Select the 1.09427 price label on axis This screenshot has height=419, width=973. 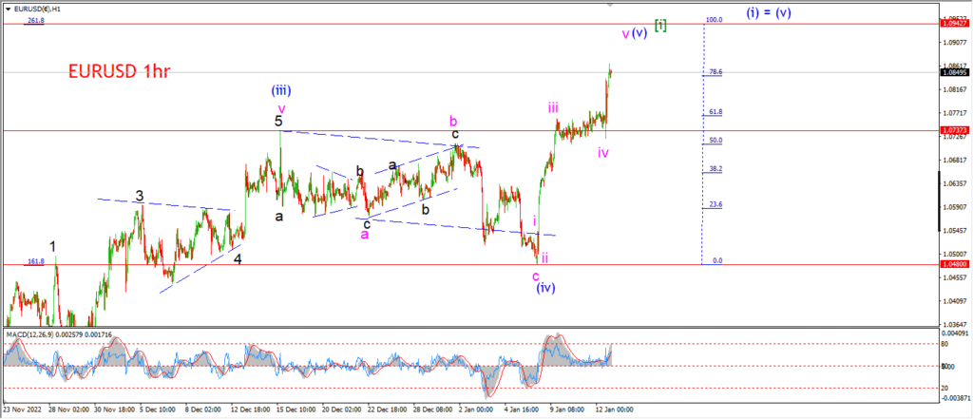pyautogui.click(x=954, y=24)
